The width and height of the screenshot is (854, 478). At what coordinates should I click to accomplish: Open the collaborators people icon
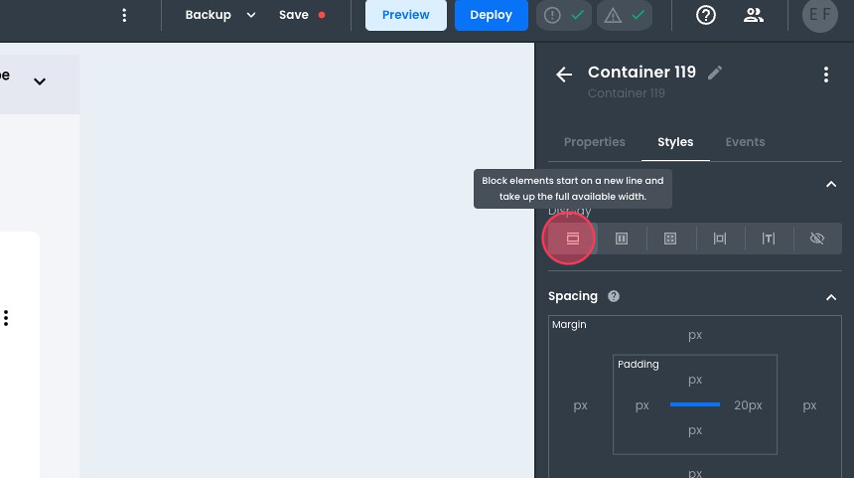pyautogui.click(x=754, y=15)
